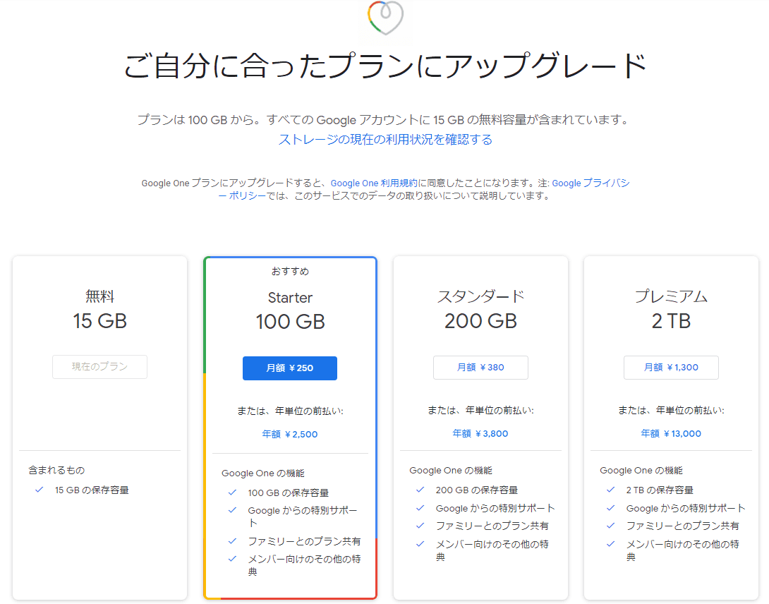Open the Google One 利用規約 link
Image resolution: width=769 pixels, height=604 pixels.
[x=374, y=183]
